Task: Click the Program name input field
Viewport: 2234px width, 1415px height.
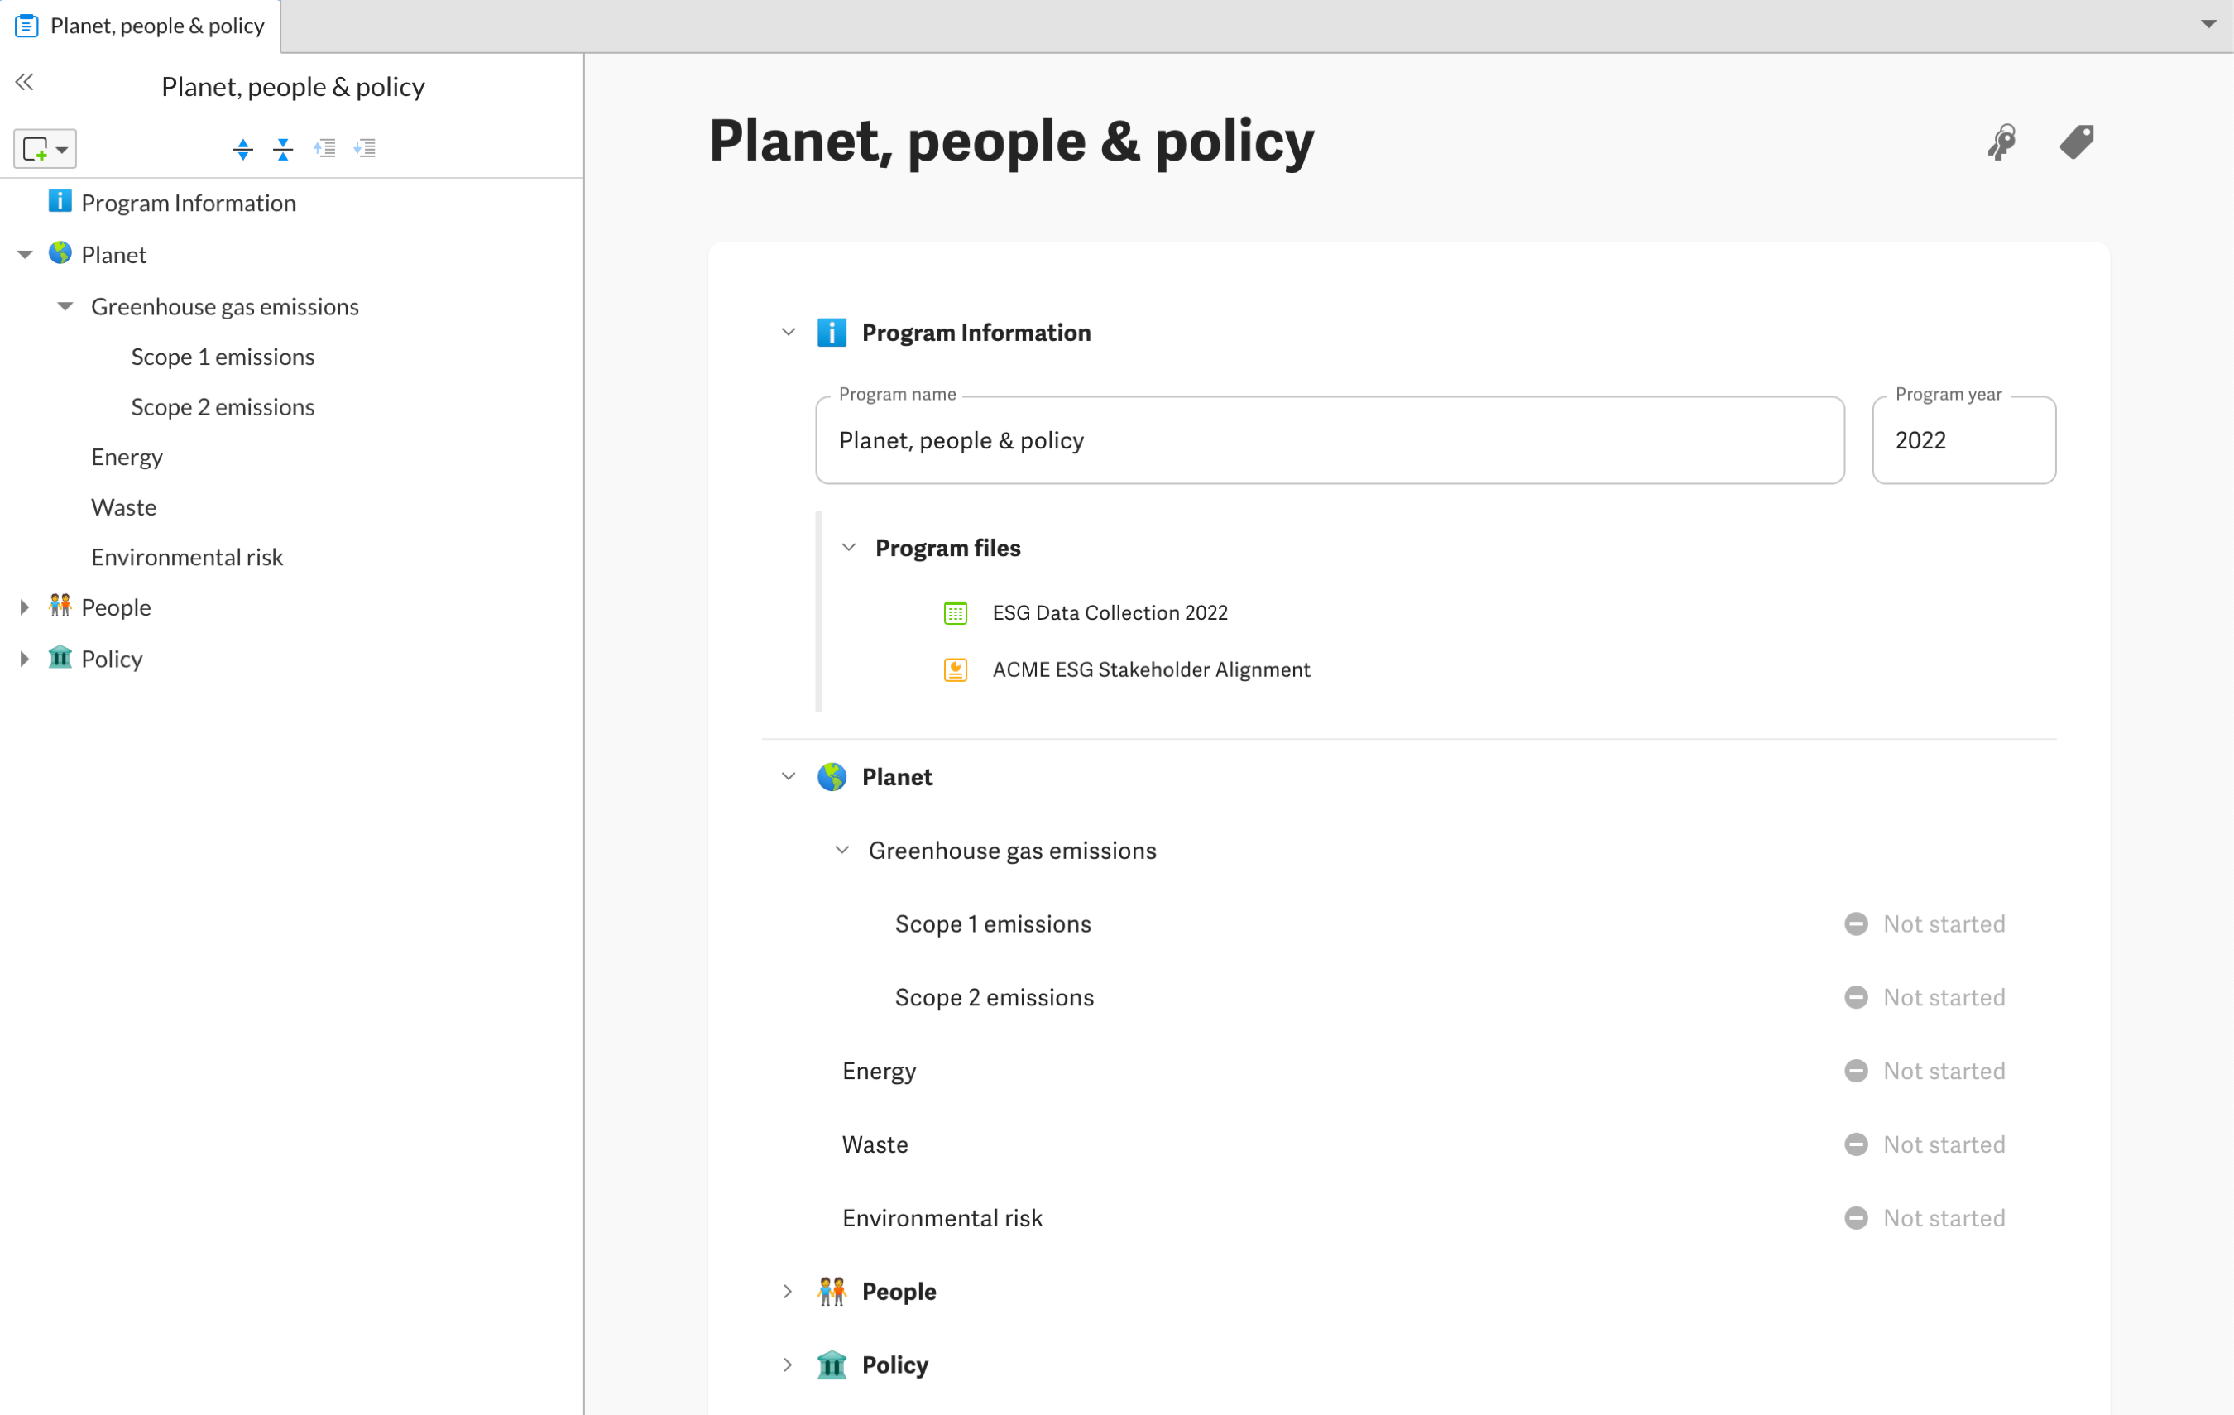Action: pyautogui.click(x=1329, y=441)
